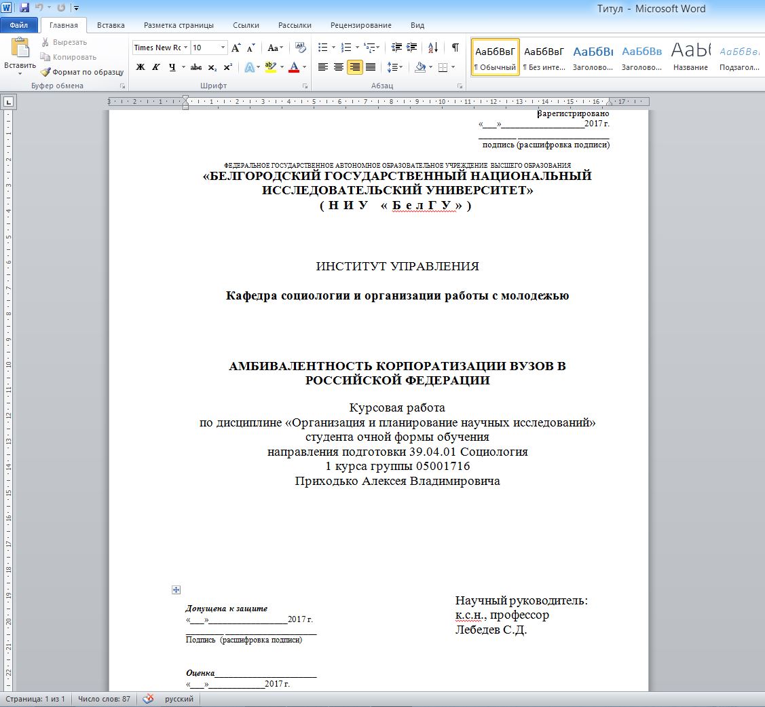765x707 pixels.
Task: Align text left
Action: (x=322, y=67)
